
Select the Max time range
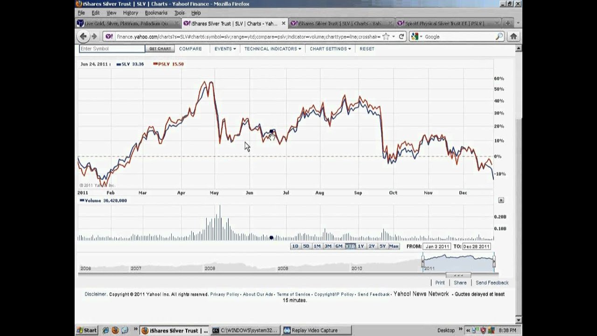(x=394, y=246)
